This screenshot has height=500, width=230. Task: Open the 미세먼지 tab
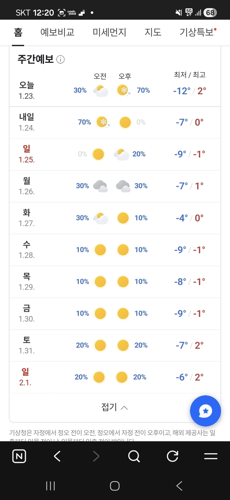click(109, 32)
